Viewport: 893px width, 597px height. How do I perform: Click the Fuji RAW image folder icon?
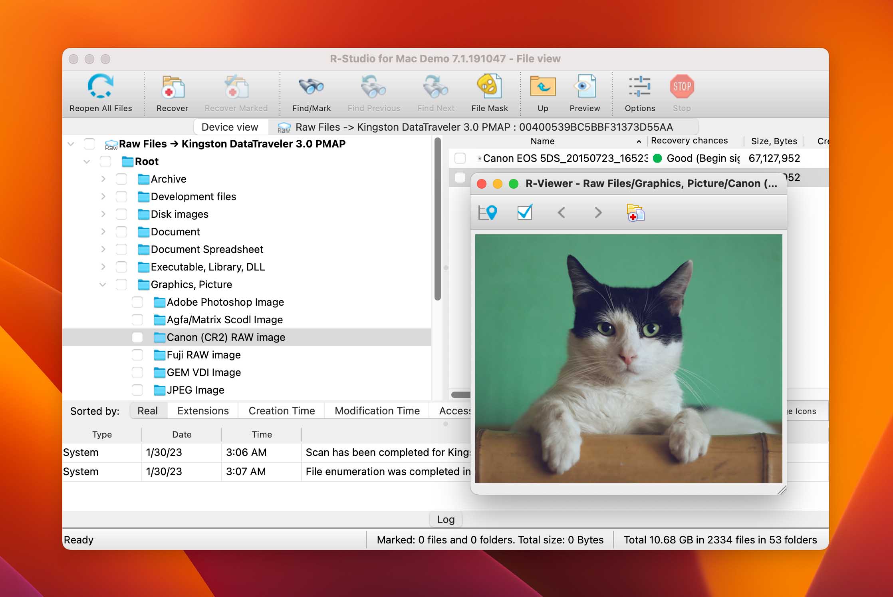pyautogui.click(x=159, y=355)
